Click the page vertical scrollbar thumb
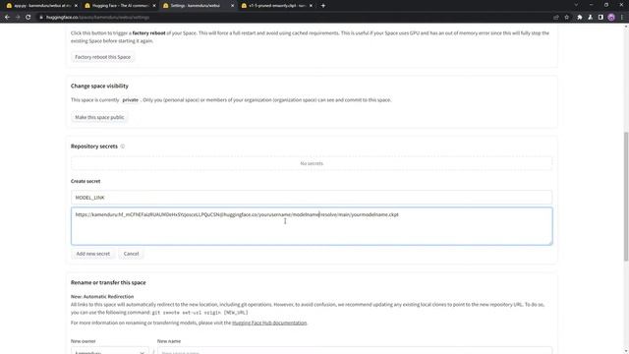The width and height of the screenshot is (629, 354). click(626, 197)
